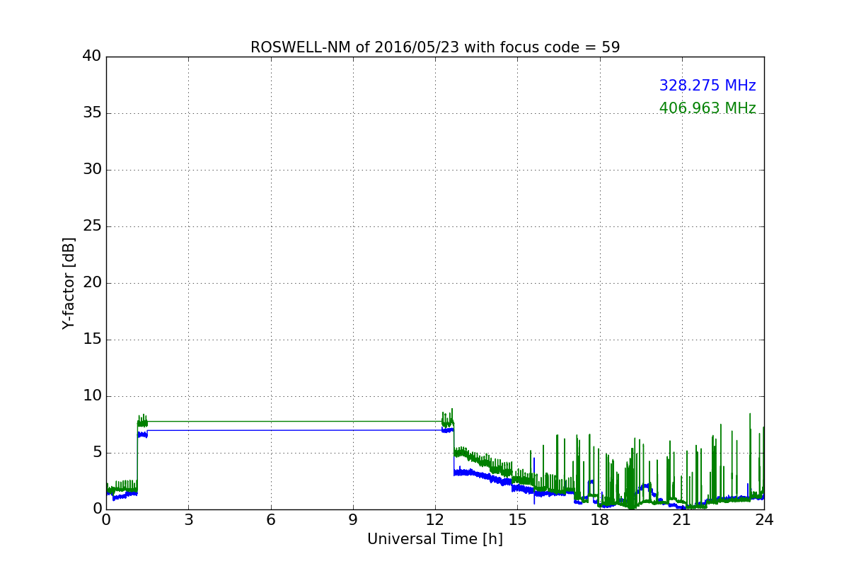Click the 'Universal Time [h]' axis label
This screenshot has height=566, width=849.
point(435,539)
